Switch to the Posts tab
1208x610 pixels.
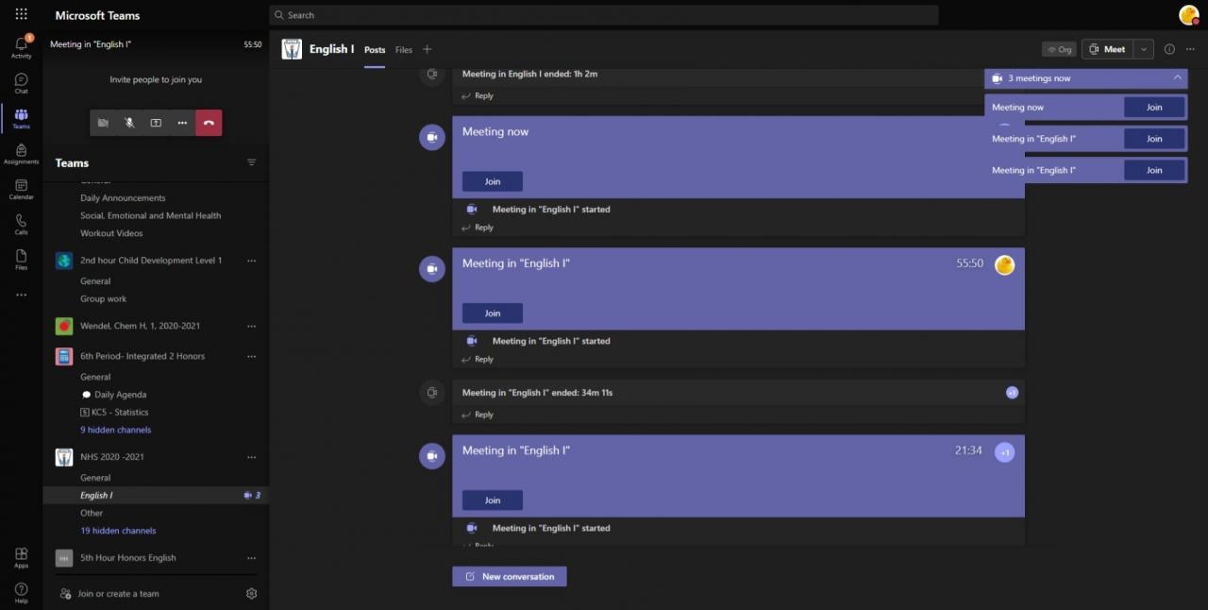tap(375, 50)
